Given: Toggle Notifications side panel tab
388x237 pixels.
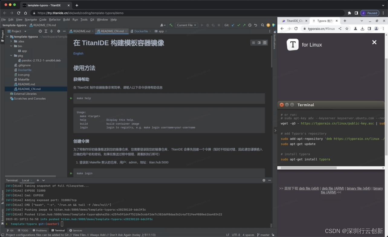Looking at the screenshot, I should click(x=275, y=40).
